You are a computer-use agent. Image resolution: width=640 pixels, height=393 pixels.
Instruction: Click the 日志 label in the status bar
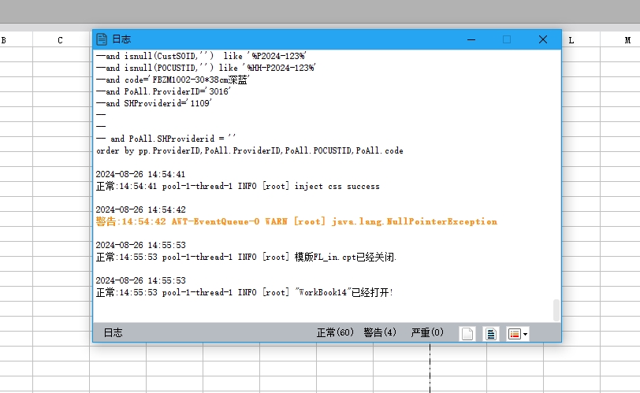click(113, 332)
